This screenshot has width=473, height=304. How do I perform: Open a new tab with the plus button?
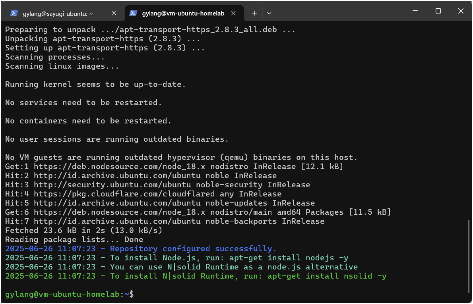[254, 13]
